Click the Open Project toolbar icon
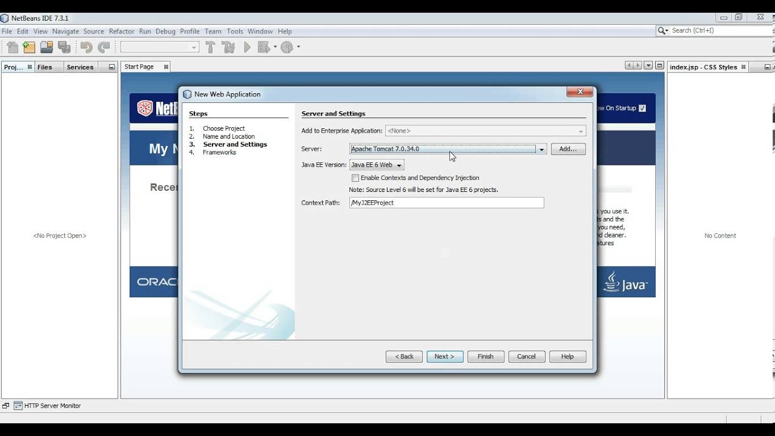Viewport: 775px width, 436px height. pos(47,47)
